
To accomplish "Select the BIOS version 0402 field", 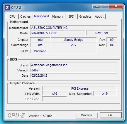I will (74, 70).
